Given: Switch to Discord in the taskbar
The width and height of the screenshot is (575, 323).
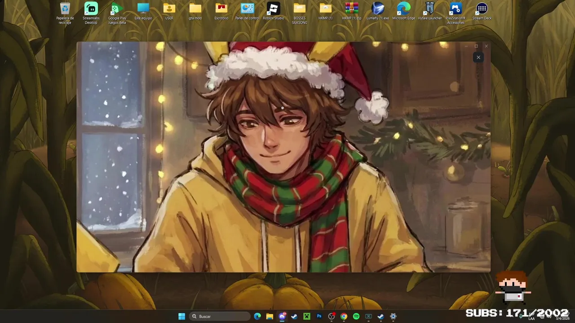Looking at the screenshot, I should click(x=282, y=316).
